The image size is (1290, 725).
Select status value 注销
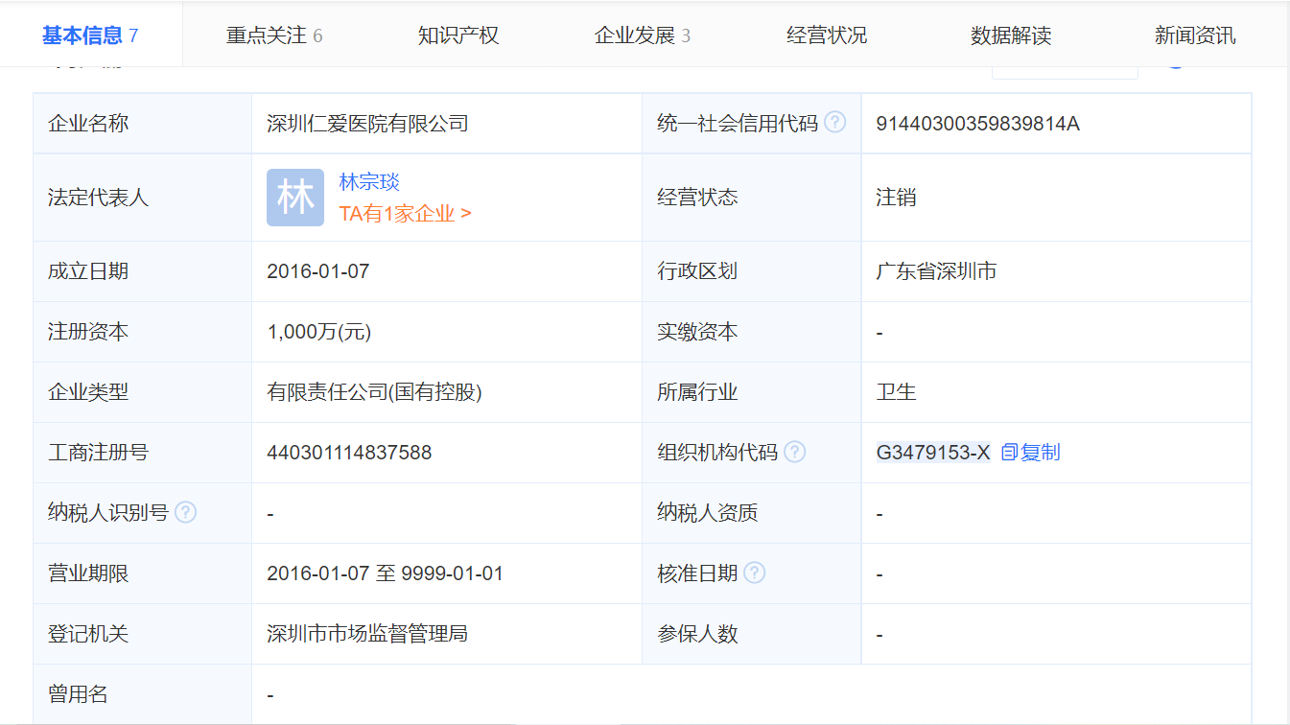coord(896,198)
